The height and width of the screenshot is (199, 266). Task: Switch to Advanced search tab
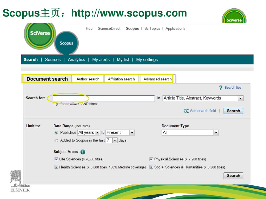tap(157, 79)
